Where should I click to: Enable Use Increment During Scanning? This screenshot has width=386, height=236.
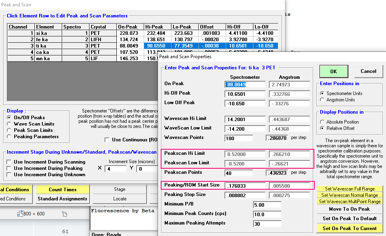click(x=9, y=162)
